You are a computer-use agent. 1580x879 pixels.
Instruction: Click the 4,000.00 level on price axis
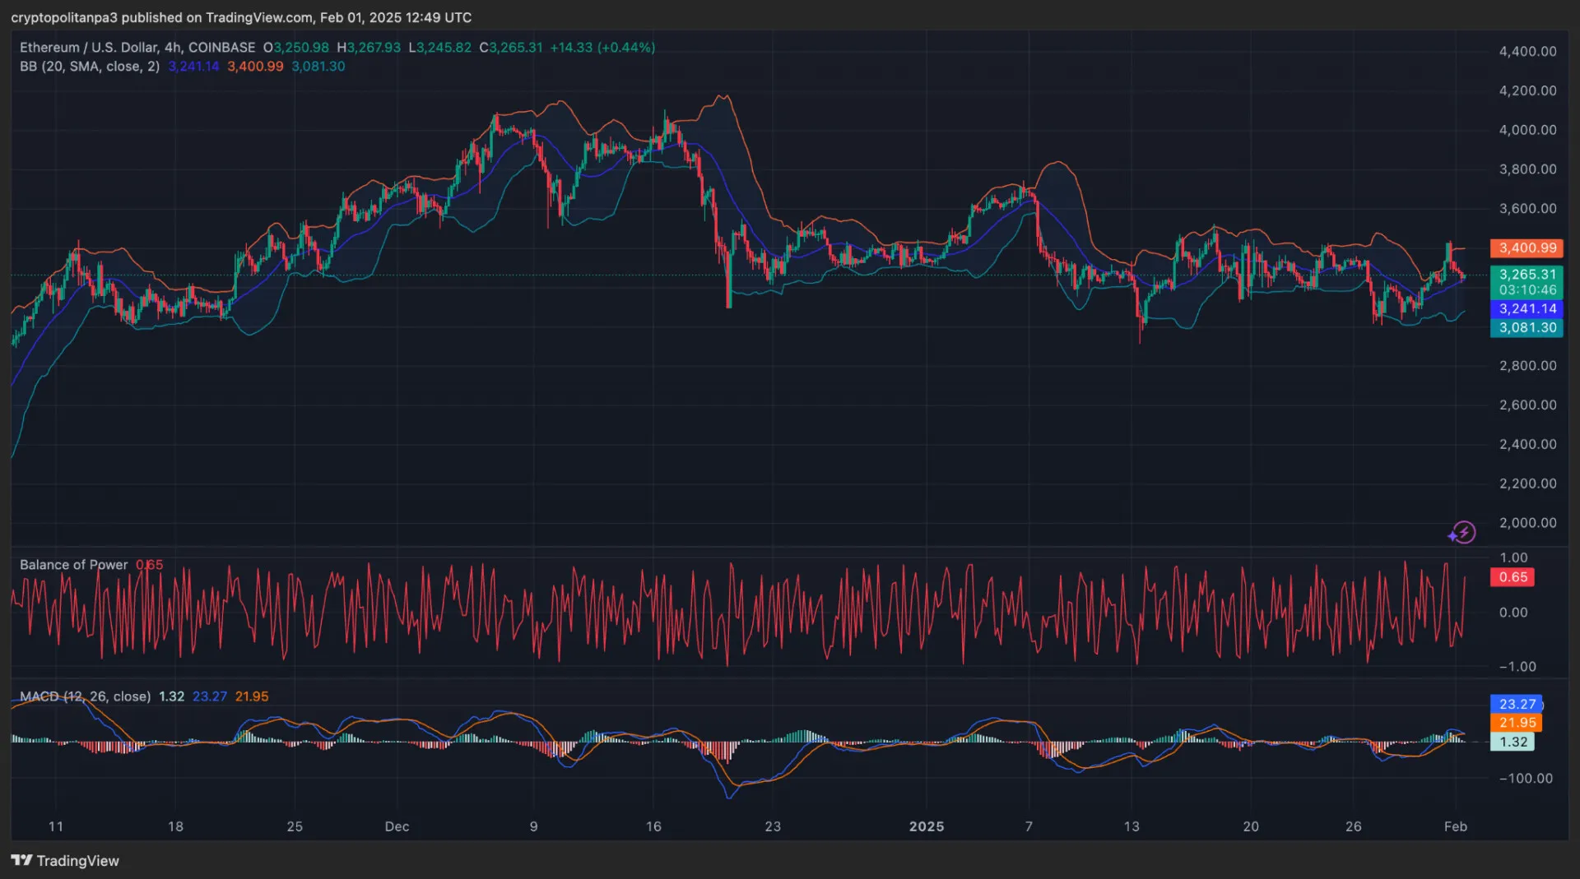pos(1527,130)
